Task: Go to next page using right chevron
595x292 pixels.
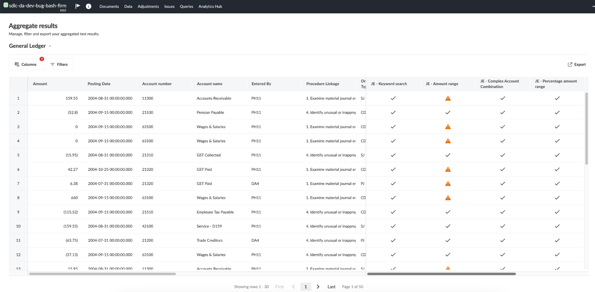Action: tap(318, 287)
